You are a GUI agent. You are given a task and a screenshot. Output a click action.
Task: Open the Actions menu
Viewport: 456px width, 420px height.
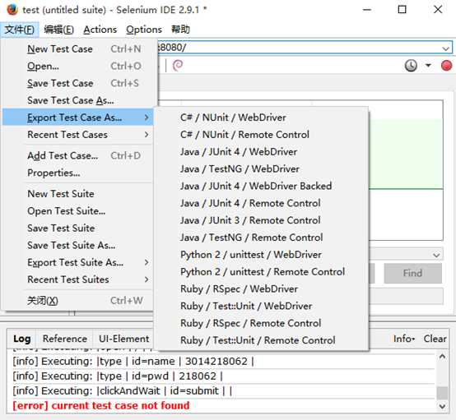tap(100, 30)
